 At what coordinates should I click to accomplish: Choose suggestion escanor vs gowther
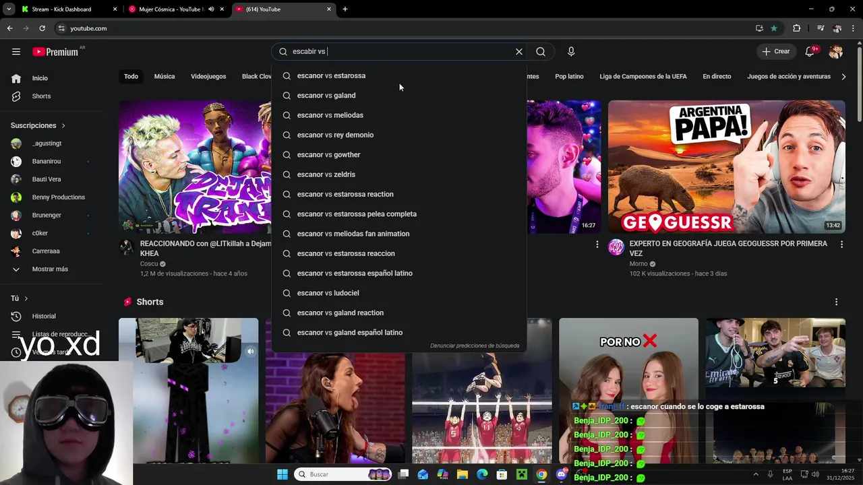(398, 155)
